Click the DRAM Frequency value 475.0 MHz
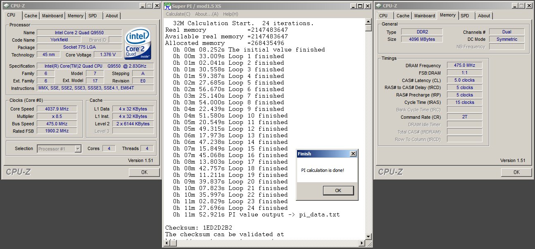The height and width of the screenshot is (249, 535). pyautogui.click(x=464, y=66)
